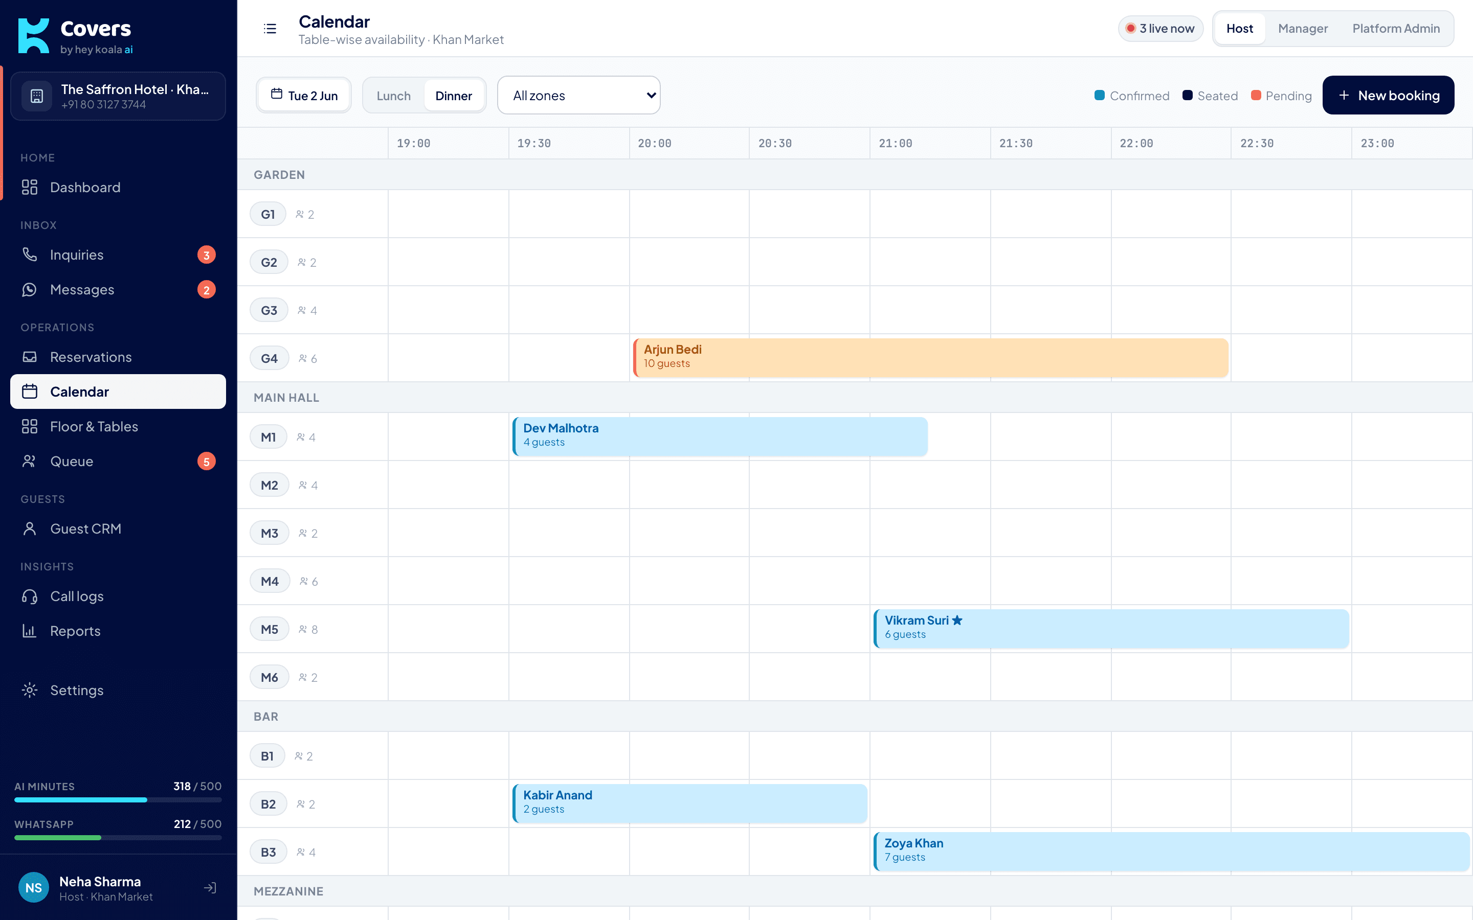Click the sign-out arrow icon
Screen dimensions: 1473x920
pos(210,888)
